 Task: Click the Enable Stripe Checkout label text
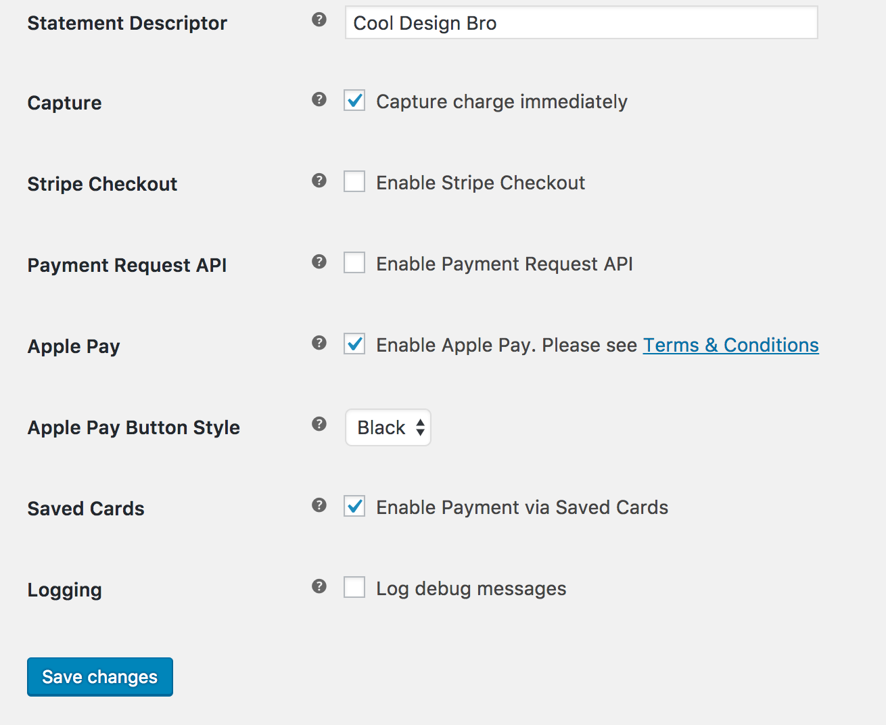[x=480, y=183]
